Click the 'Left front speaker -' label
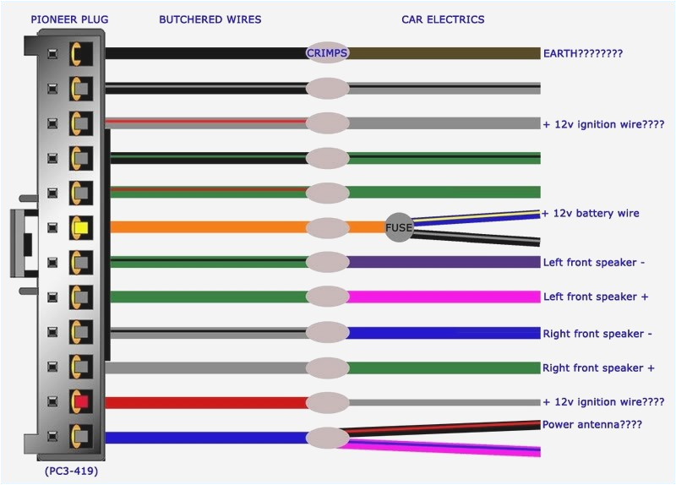Screen dimensions: 676x485 click(594, 262)
